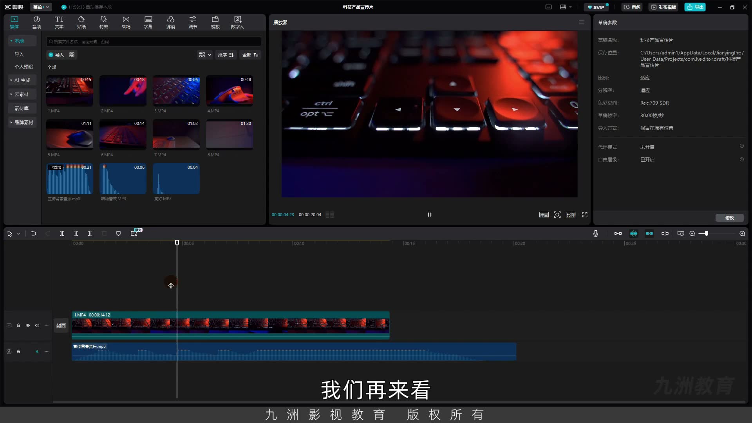The height and width of the screenshot is (423, 752).
Task: Collapse the 本地 local section
Action: [22, 41]
